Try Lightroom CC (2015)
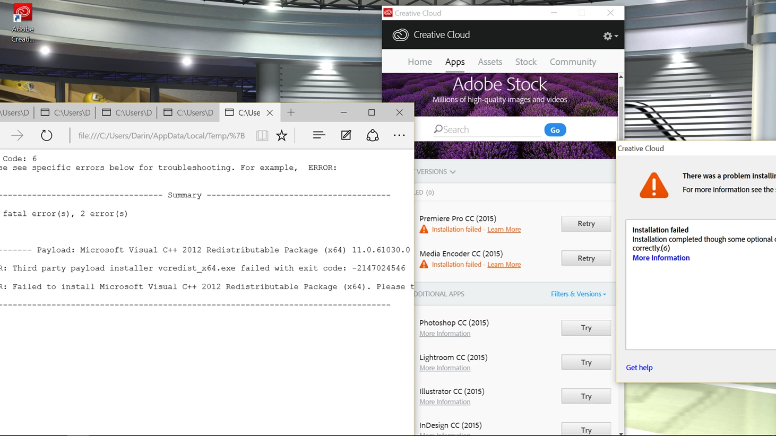The image size is (776, 436). [x=586, y=362]
